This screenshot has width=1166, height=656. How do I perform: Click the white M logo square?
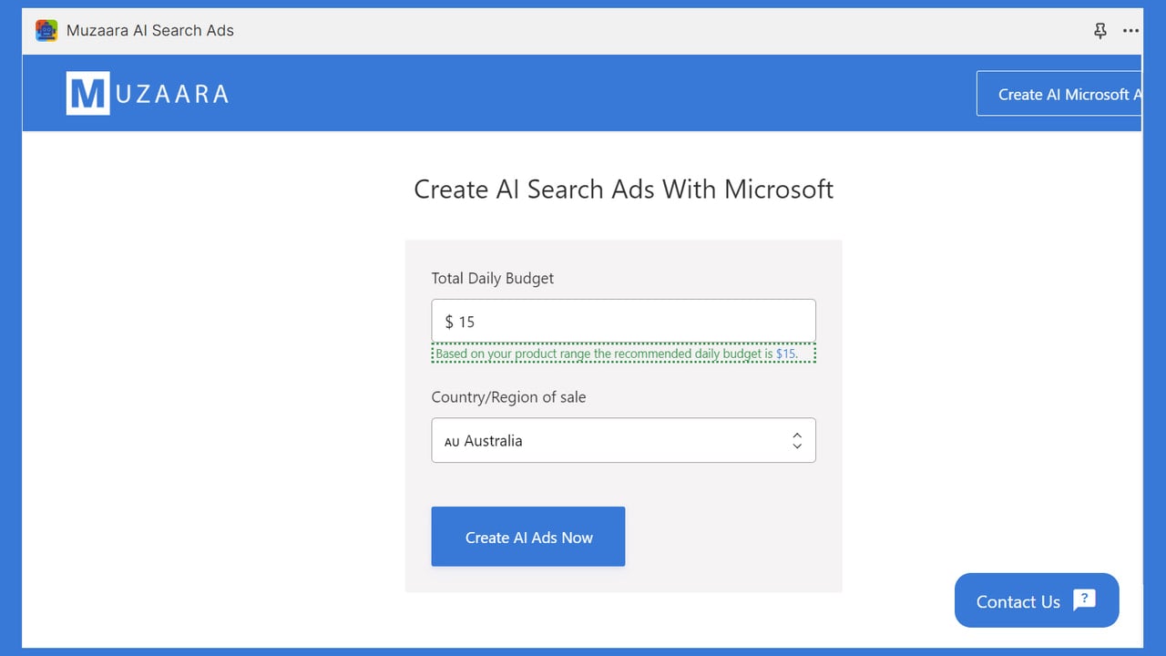tap(87, 93)
